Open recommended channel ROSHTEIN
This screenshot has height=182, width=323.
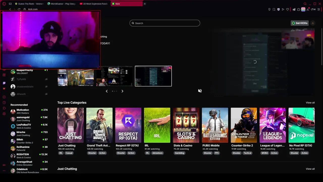[x=29, y=156]
